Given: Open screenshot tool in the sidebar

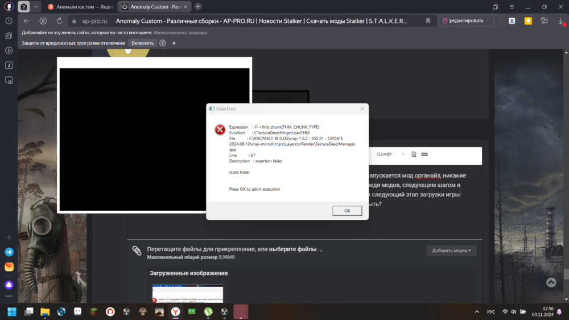Looking at the screenshot, I should pyautogui.click(x=9, y=80).
